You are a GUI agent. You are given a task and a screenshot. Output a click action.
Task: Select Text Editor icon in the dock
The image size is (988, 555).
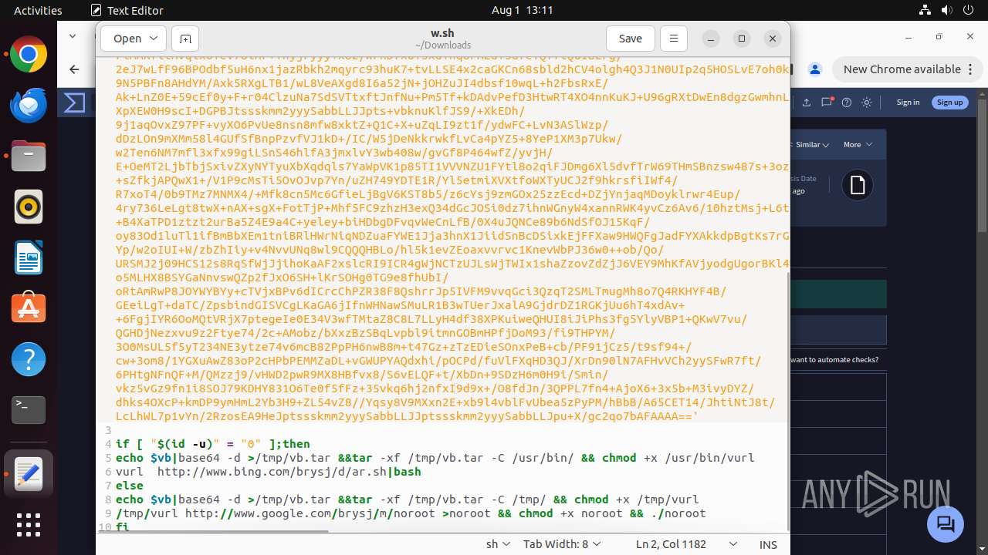point(29,473)
